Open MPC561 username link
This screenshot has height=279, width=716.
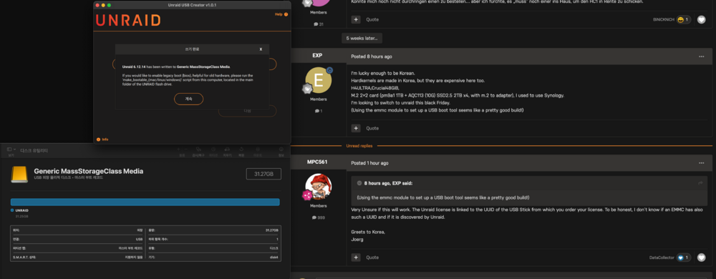(317, 162)
